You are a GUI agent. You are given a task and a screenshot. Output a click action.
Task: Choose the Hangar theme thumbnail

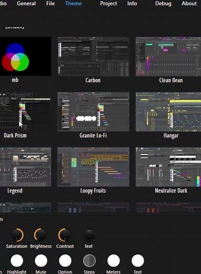point(168,112)
